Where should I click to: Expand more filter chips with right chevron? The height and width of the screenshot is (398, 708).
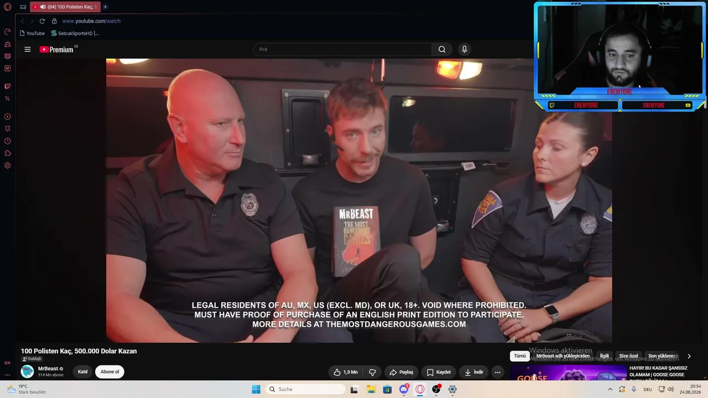pyautogui.click(x=689, y=357)
